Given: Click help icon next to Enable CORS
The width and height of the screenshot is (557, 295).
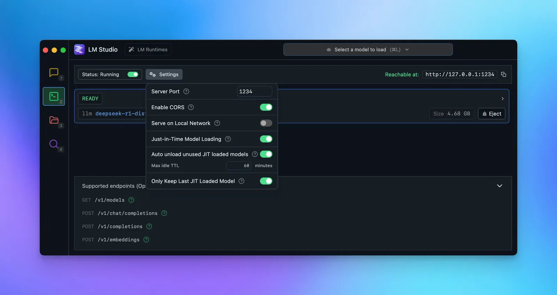Looking at the screenshot, I should [x=191, y=107].
